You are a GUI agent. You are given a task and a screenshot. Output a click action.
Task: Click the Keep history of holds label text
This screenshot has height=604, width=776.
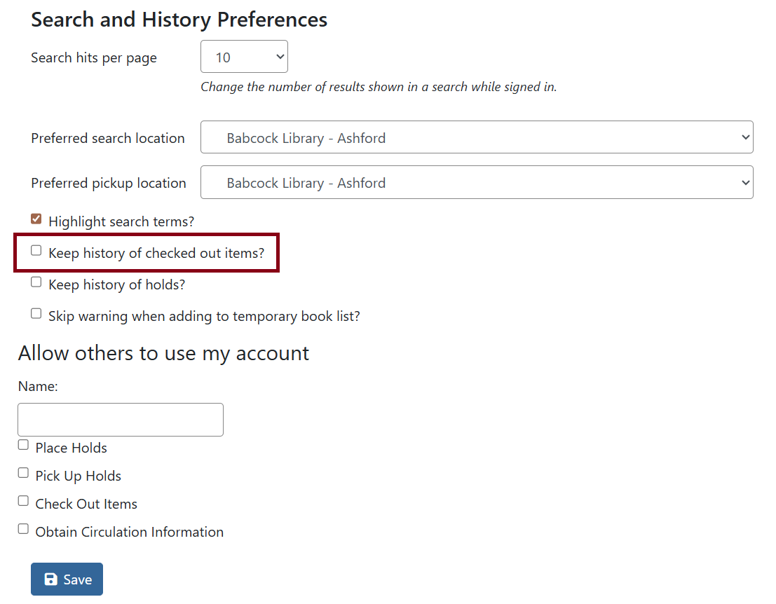pyautogui.click(x=117, y=284)
